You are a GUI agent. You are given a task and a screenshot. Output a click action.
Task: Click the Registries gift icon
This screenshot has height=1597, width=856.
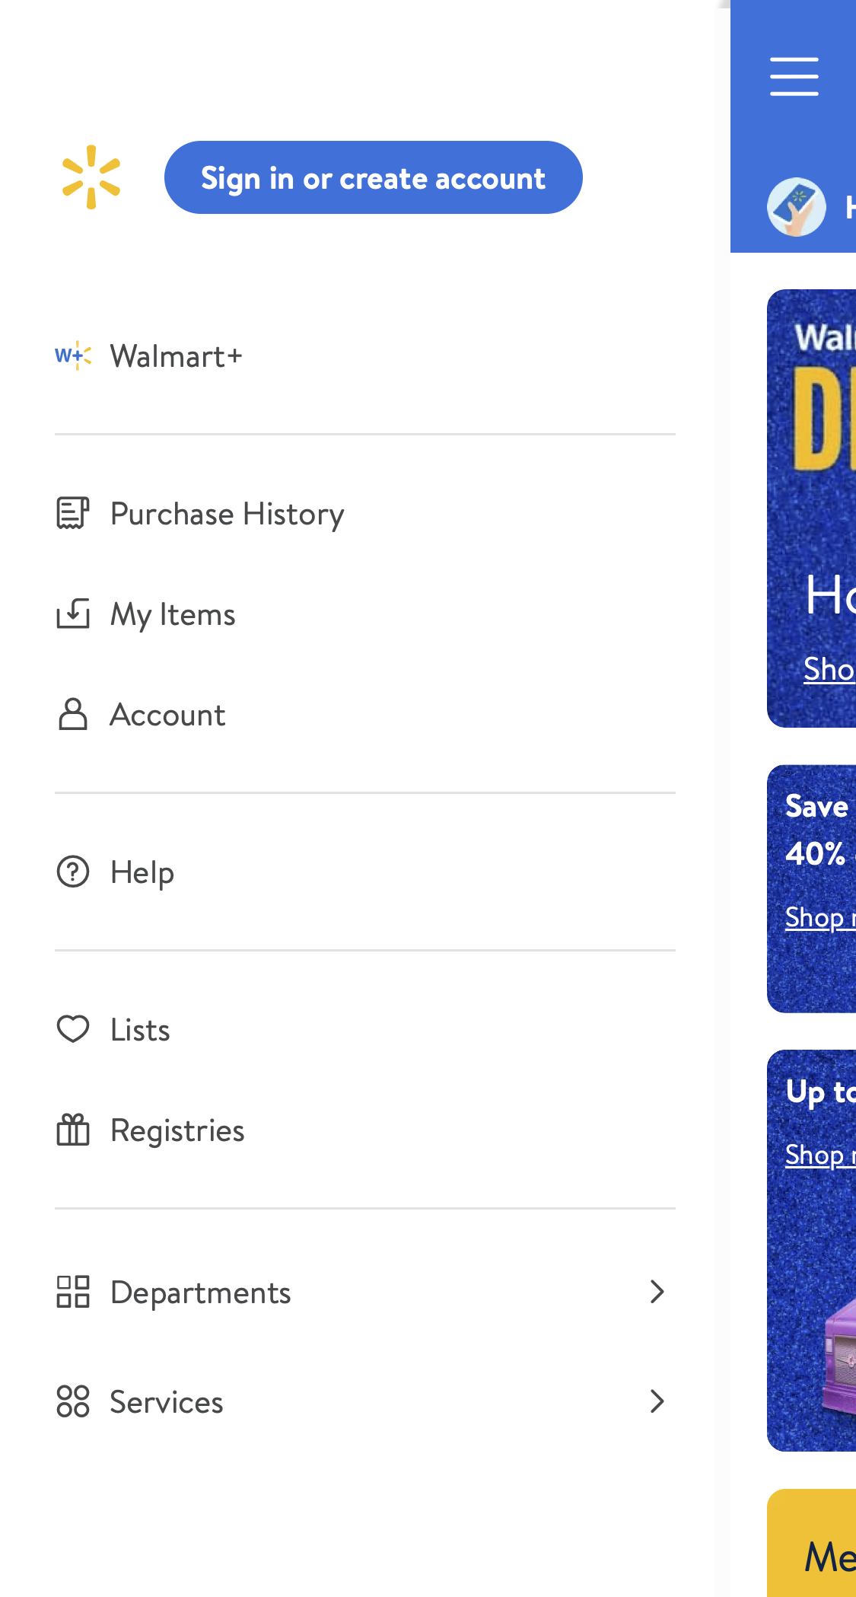click(73, 1130)
